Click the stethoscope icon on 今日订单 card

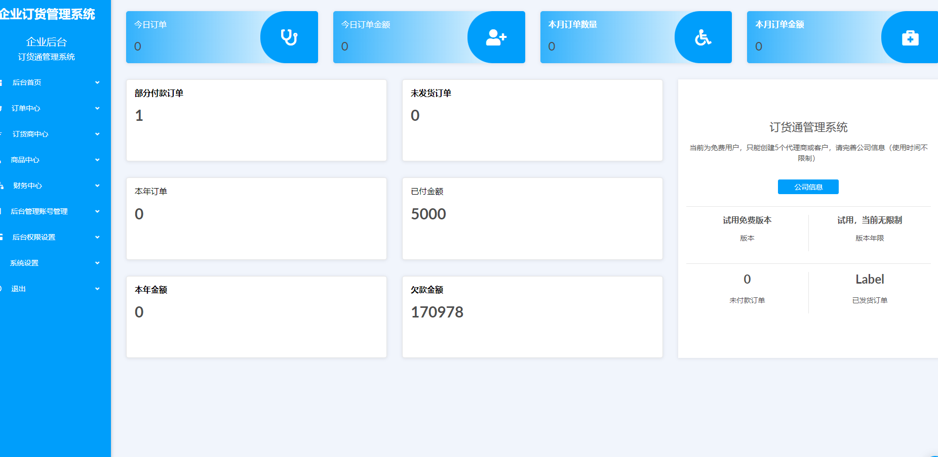(289, 37)
